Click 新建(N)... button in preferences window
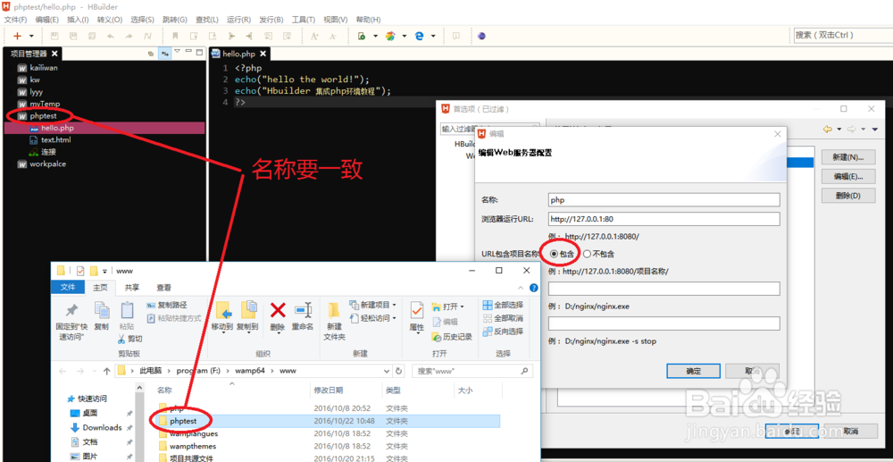 (848, 156)
